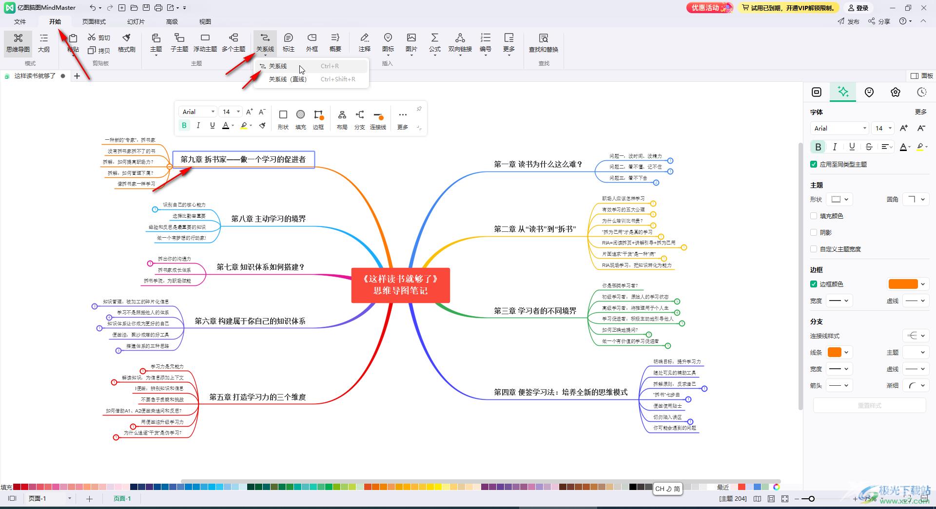Viewport: 936px width, 509px height.
Task: Switch to Page Style (页面样式) tab
Action: [94, 21]
